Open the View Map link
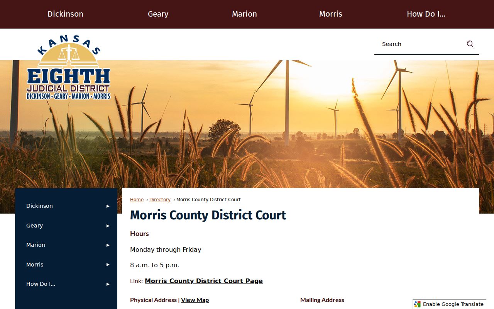Viewport: 494px width, 309px height. click(x=195, y=300)
